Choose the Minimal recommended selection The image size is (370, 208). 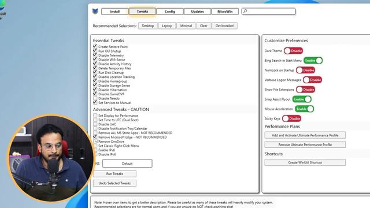(x=186, y=25)
